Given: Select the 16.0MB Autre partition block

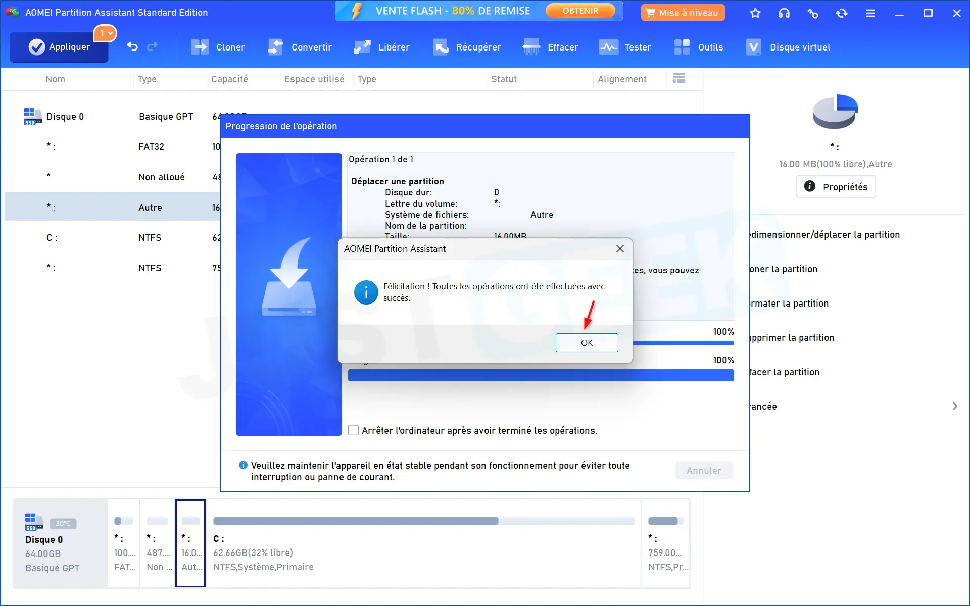Looking at the screenshot, I should [190, 543].
